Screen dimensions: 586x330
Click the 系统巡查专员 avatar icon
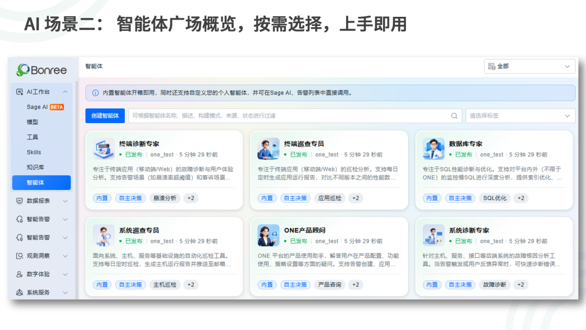coord(104,235)
